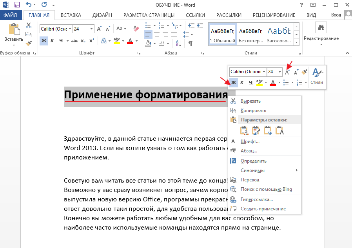Click the Redo icon in title bar
This screenshot has width=352, height=248.
[x=44, y=4]
